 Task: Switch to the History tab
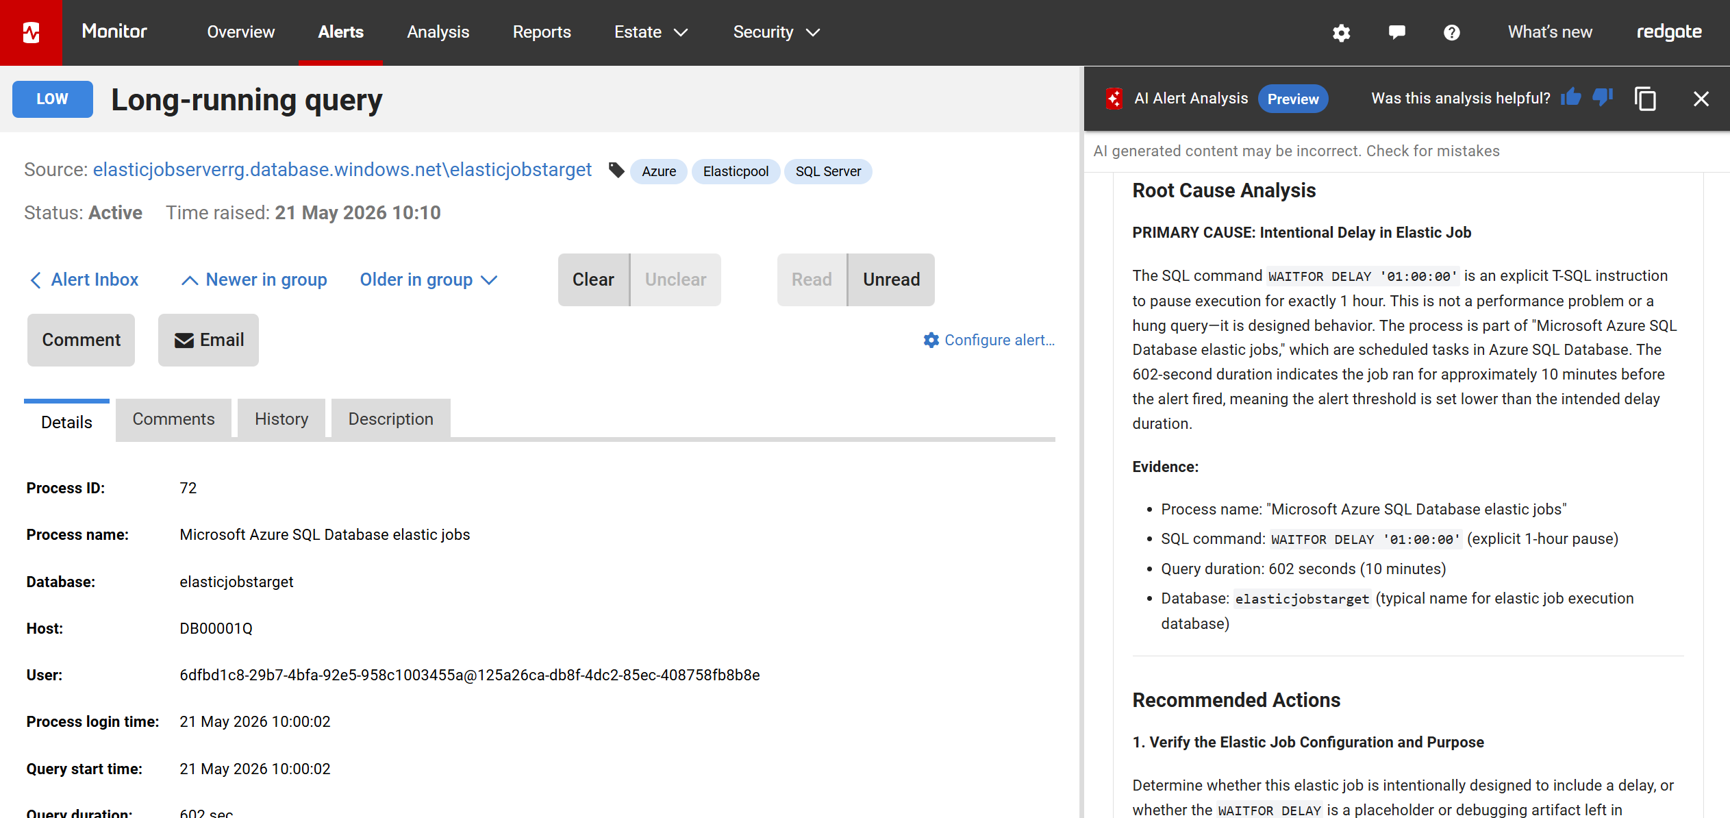(x=281, y=419)
